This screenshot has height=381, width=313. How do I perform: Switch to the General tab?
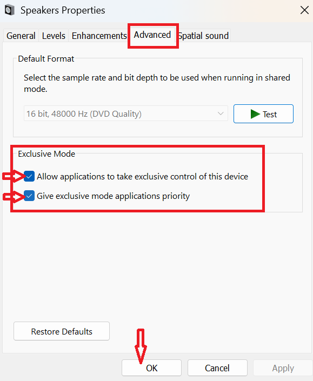(x=21, y=36)
